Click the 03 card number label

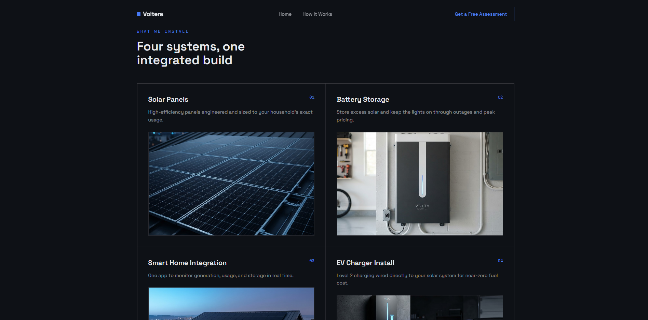pyautogui.click(x=312, y=261)
